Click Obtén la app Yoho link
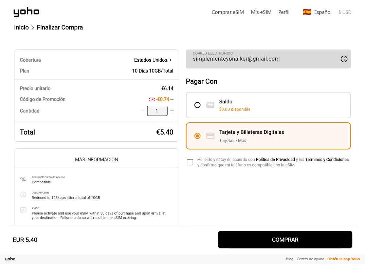 (x=344, y=259)
